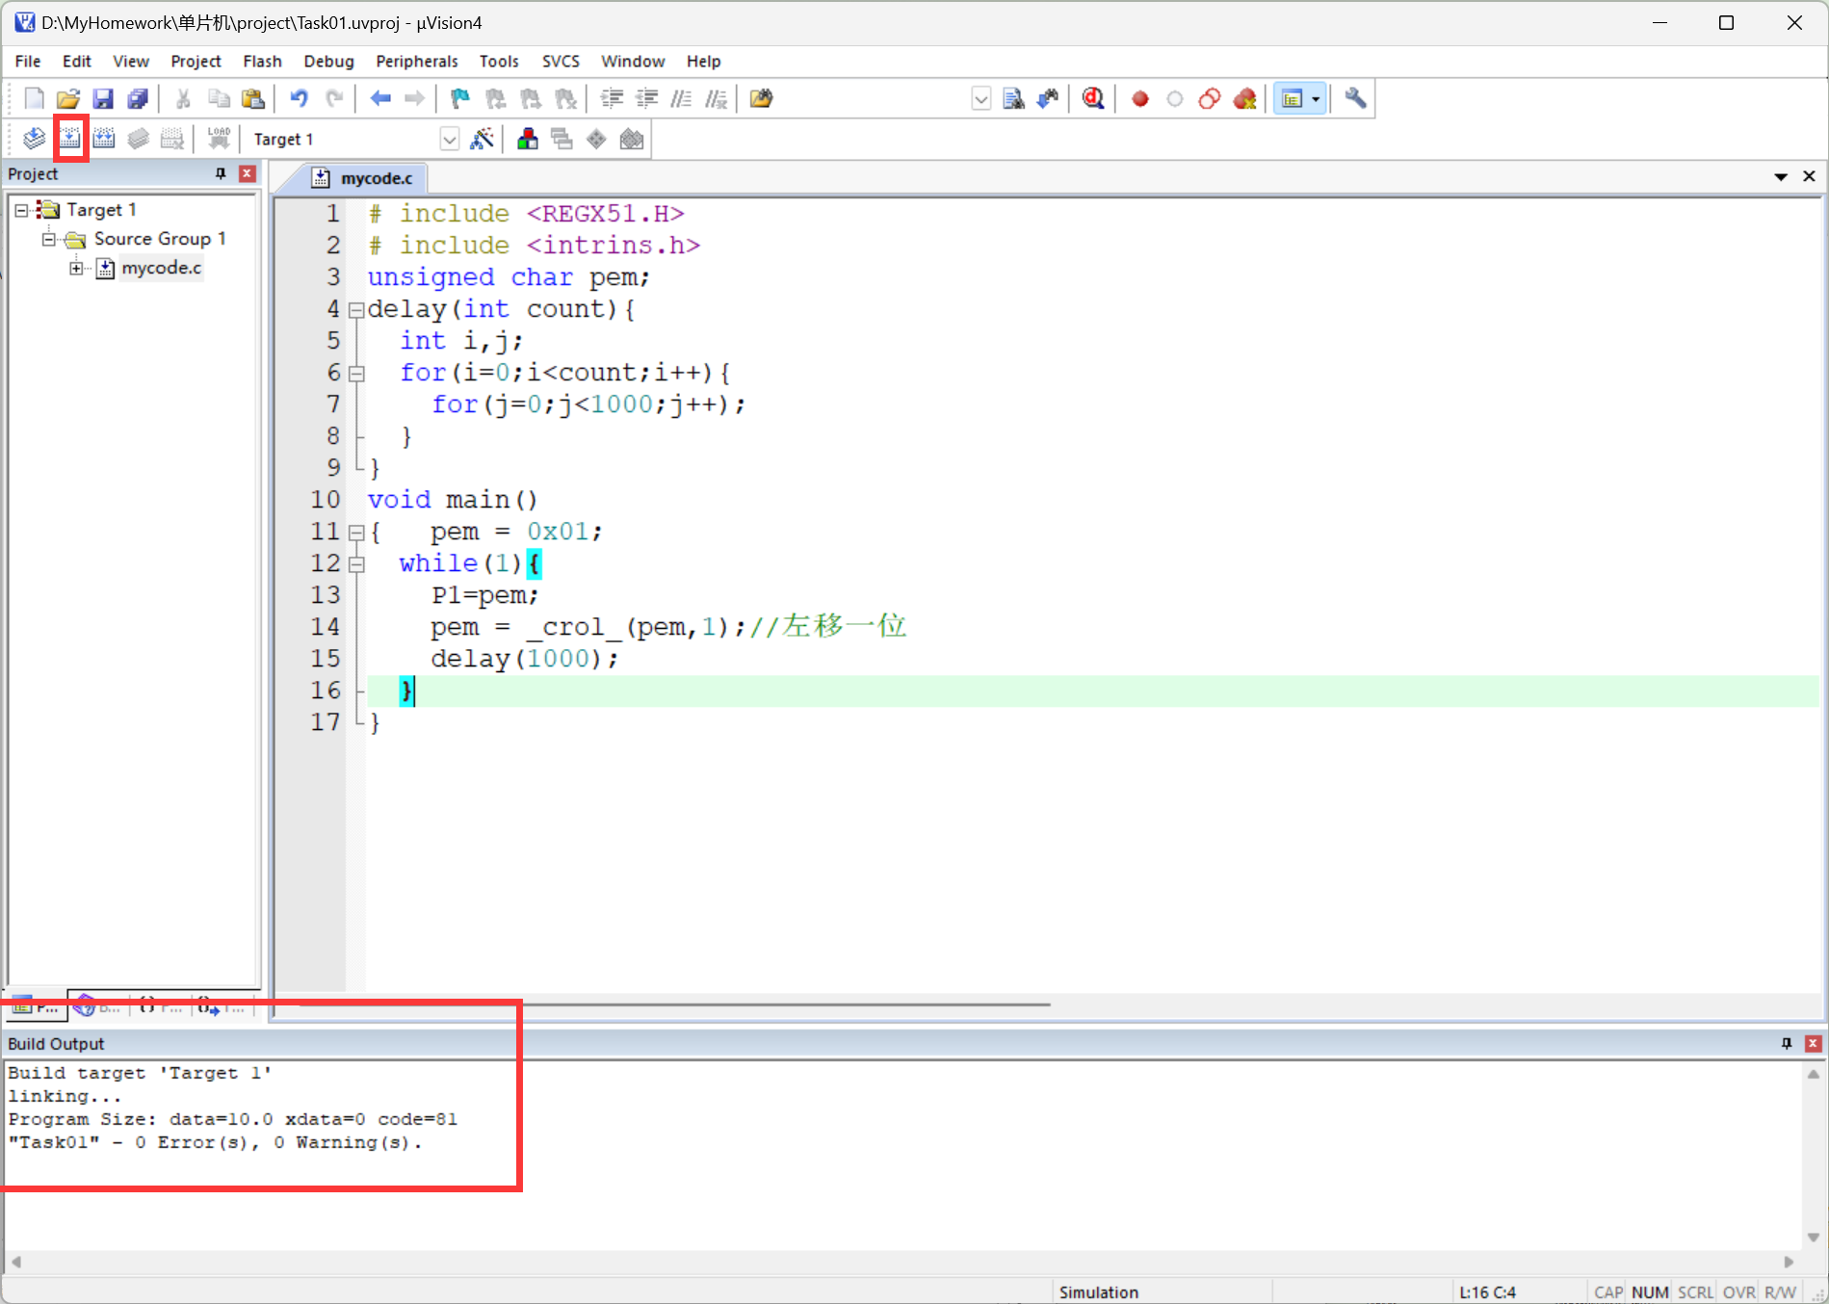
Task: Close the mycode.c editor tab
Action: [1809, 176]
